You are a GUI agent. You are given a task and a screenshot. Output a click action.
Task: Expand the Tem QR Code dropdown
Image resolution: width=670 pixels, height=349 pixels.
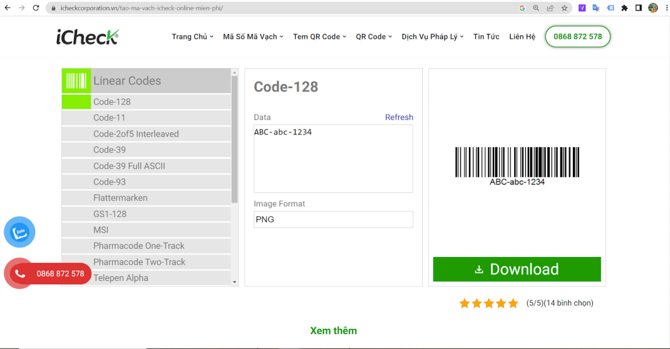[319, 37]
